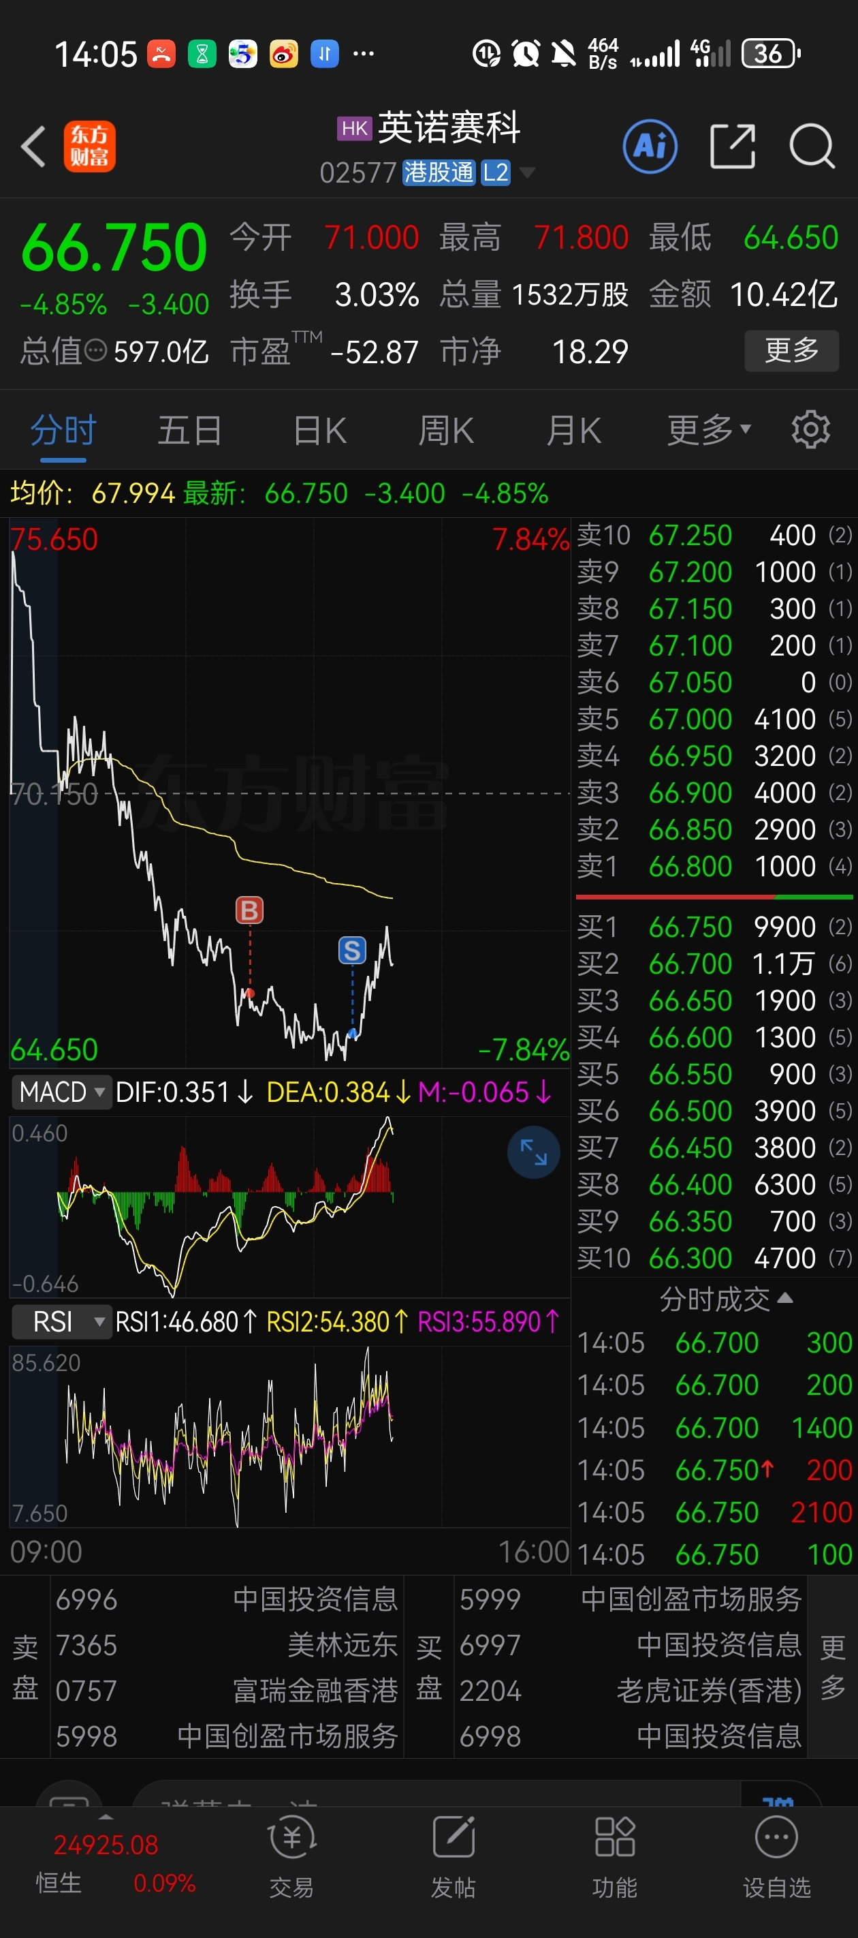Viewport: 858px width, 1938px height.
Task: Tap the 英诺赛科 stock title
Action: (449, 127)
